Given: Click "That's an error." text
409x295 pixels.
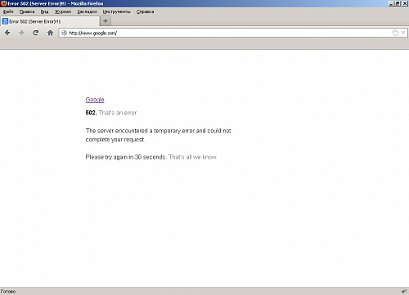Looking at the screenshot, I should pyautogui.click(x=118, y=113).
